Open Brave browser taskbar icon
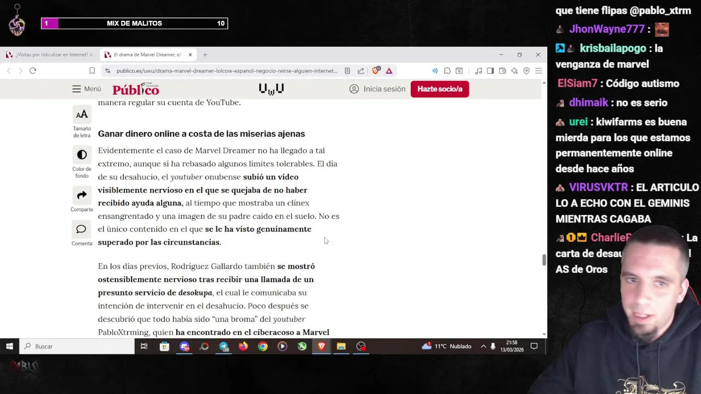 321,346
